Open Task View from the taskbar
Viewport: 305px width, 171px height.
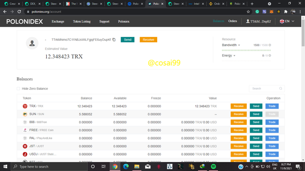pos(103,167)
